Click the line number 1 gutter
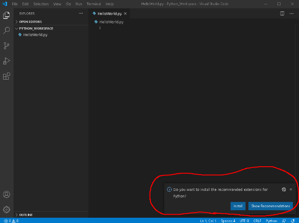The width and height of the screenshot is (299, 223). tap(100, 28)
